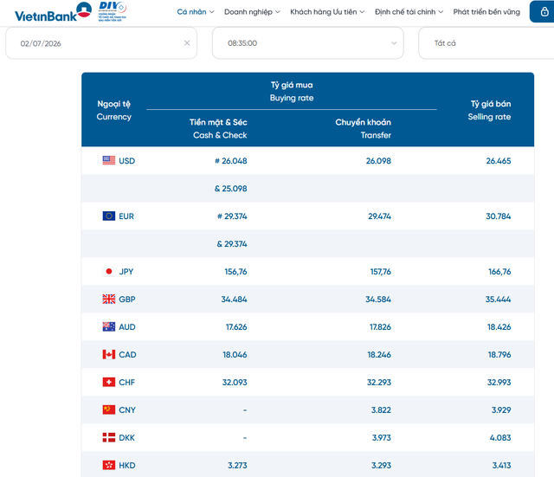Click JPY selling rate 166,76
554x477 pixels.
coord(499,272)
